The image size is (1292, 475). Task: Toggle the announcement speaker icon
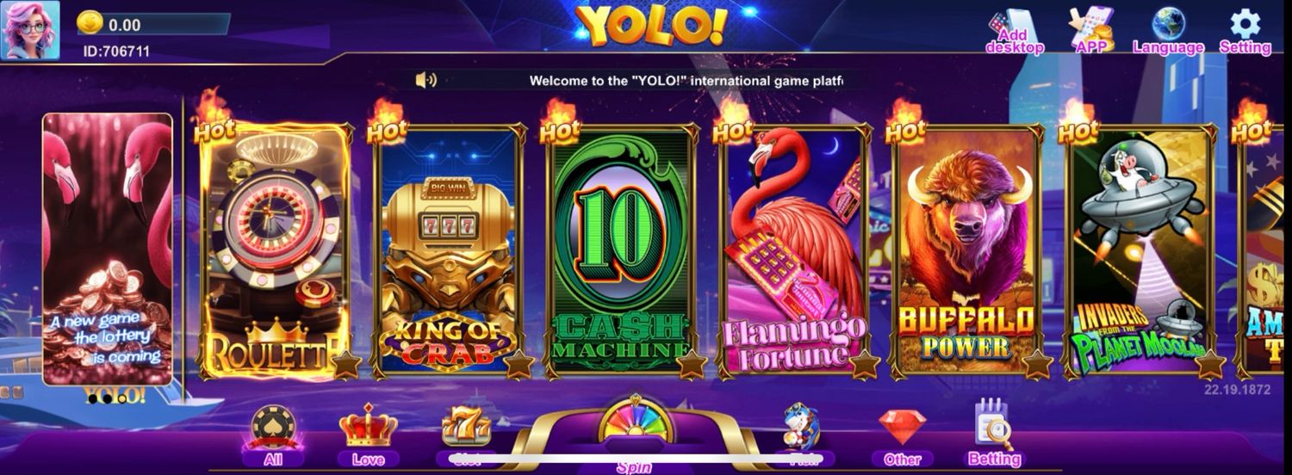coord(425,80)
